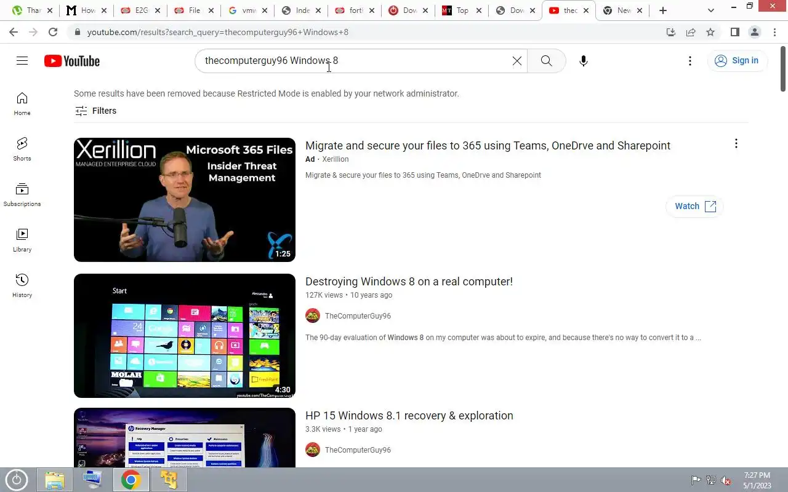Open Destroying Windows 8 on a real computer title

click(409, 282)
